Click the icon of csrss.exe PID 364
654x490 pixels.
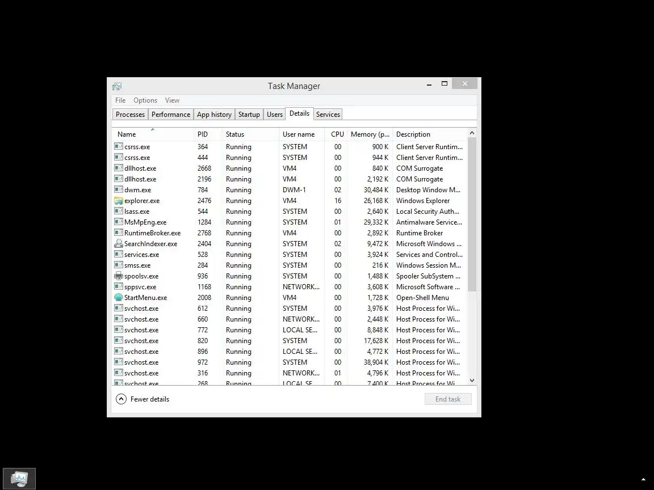[119, 147]
